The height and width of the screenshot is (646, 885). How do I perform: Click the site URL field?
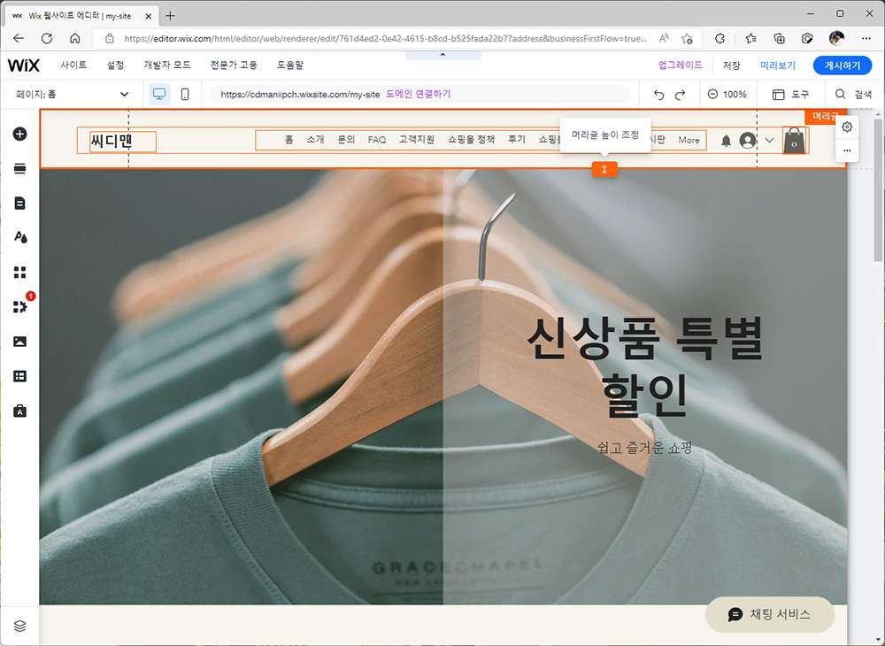[419, 94]
